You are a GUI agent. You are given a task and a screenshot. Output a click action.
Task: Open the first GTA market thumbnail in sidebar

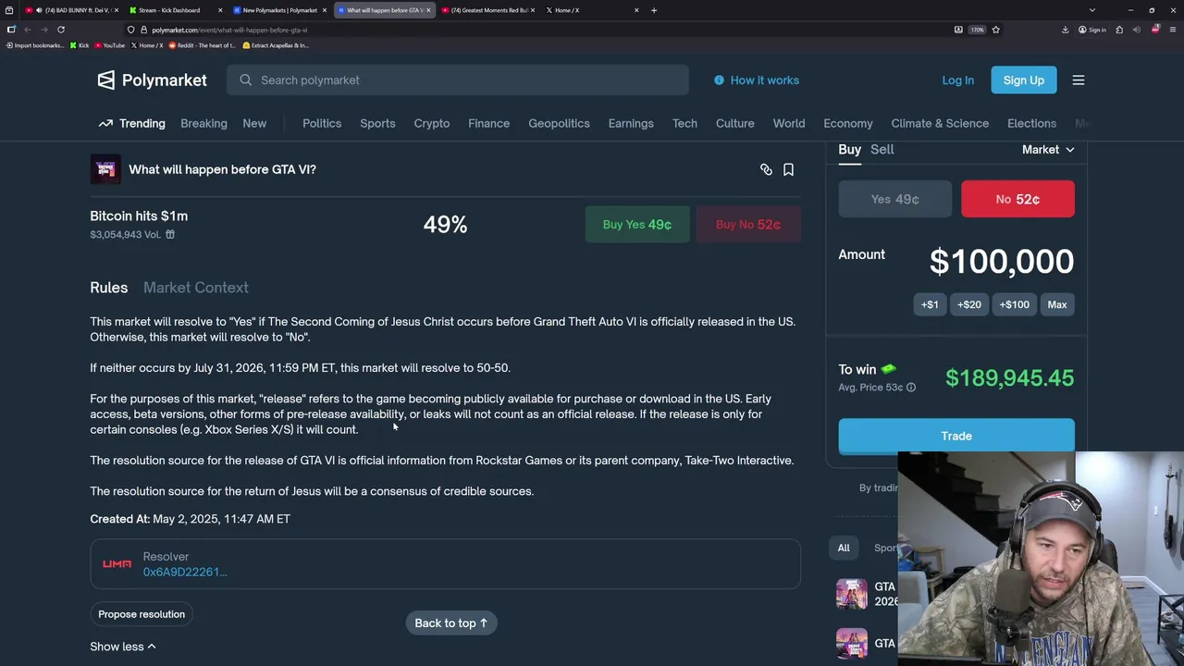coord(852,594)
